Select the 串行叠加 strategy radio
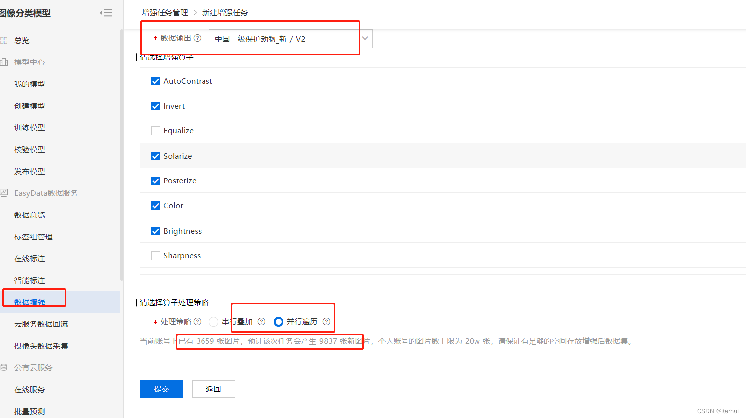746x418 pixels. [x=213, y=322]
